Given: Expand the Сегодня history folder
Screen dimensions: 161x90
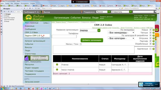Looking at the screenshot, I should point(4,14).
